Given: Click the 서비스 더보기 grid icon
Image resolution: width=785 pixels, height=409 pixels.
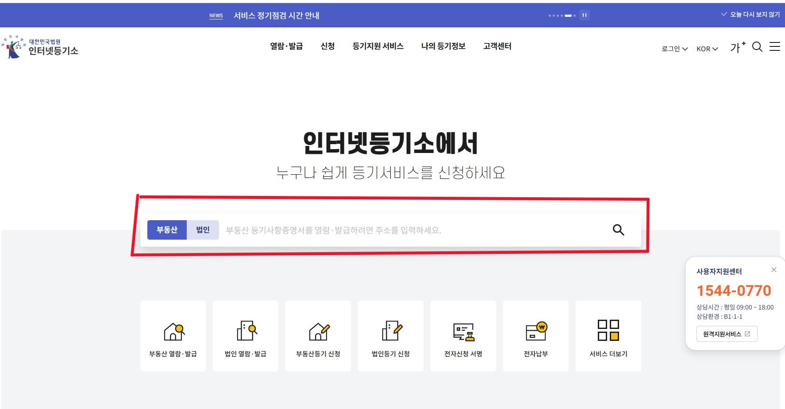Looking at the screenshot, I should pos(608,336).
